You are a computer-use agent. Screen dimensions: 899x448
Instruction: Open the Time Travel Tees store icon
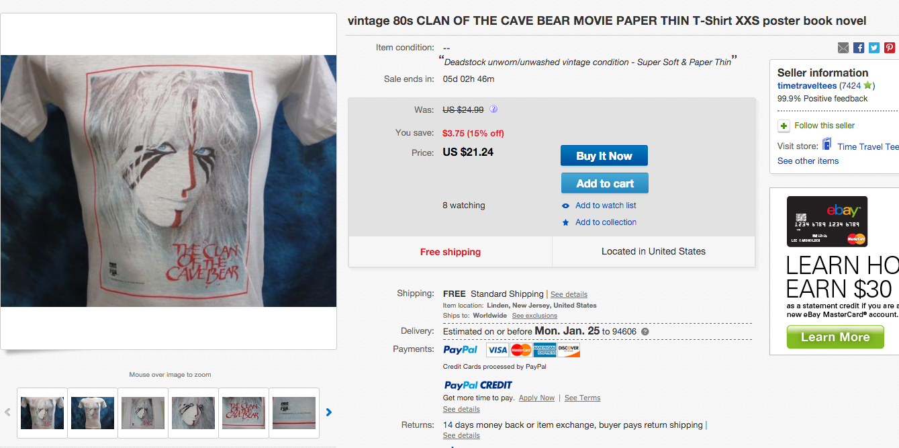pyautogui.click(x=827, y=145)
